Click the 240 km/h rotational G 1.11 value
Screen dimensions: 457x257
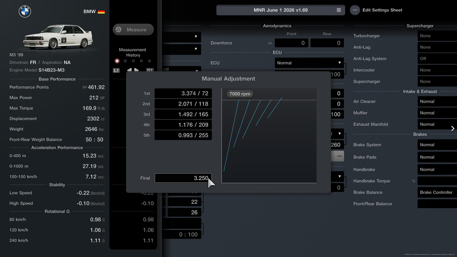97,241
